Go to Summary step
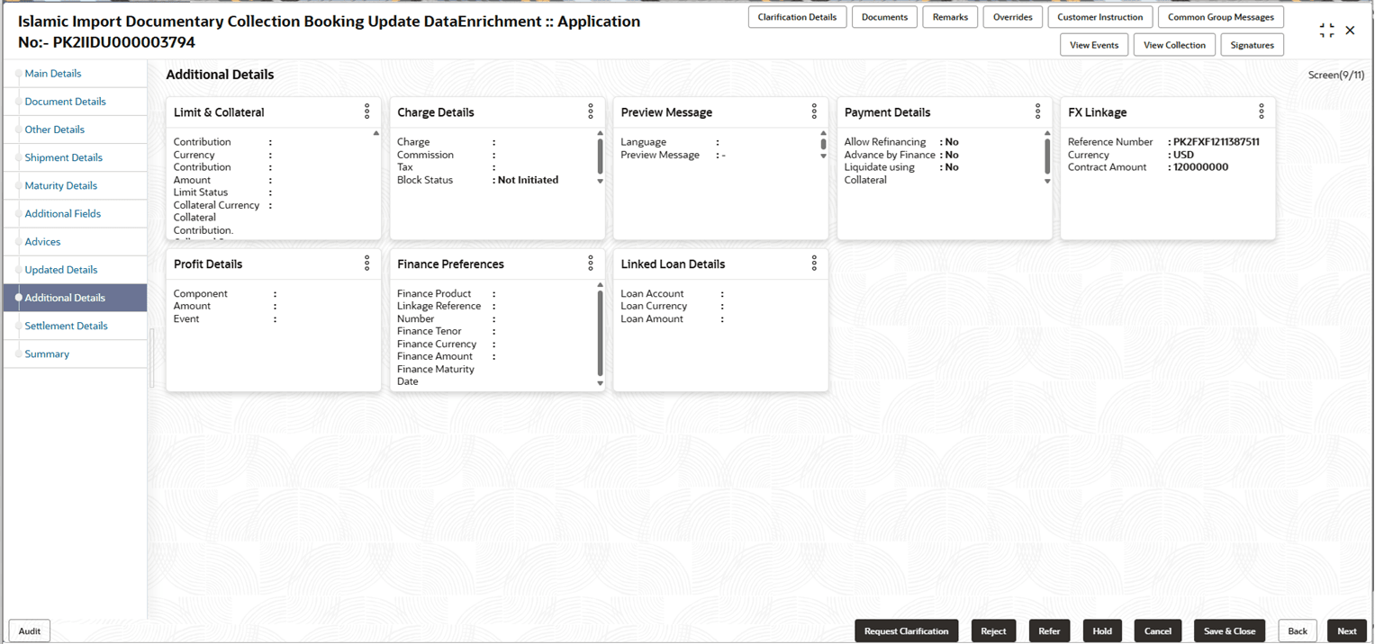The height and width of the screenshot is (644, 1375). click(x=47, y=353)
